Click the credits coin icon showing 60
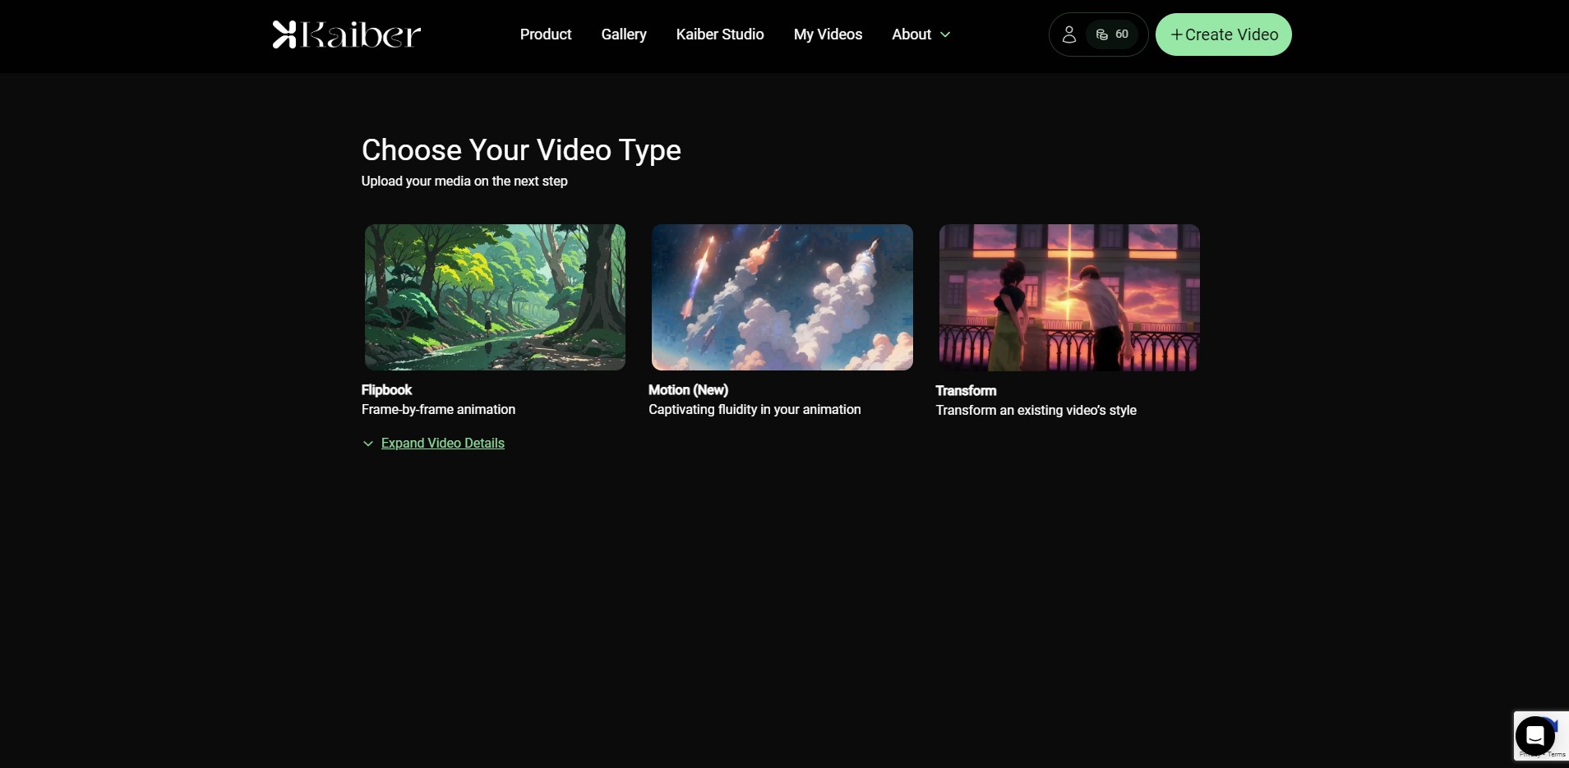Screen dimensions: 1569x768 [x=1102, y=34]
